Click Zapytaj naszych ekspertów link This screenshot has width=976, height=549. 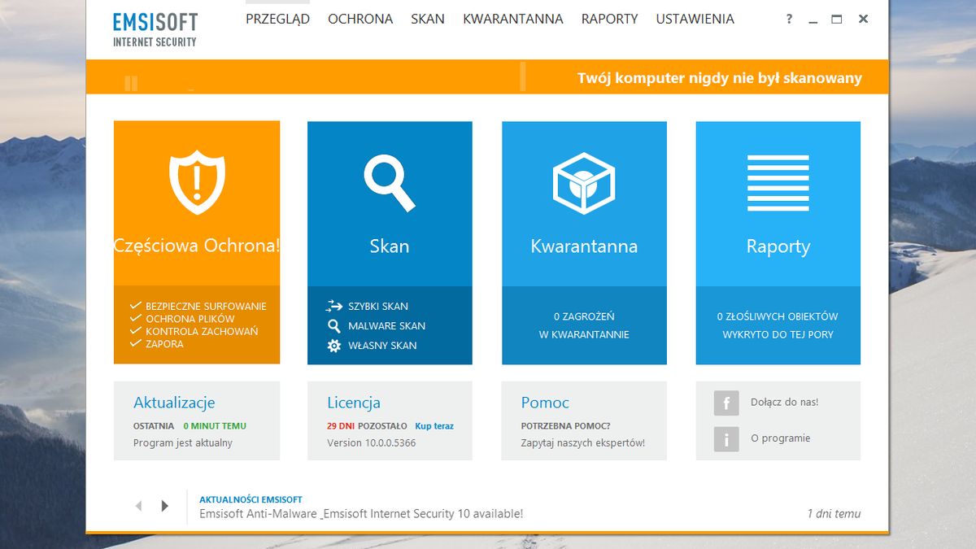coord(583,443)
